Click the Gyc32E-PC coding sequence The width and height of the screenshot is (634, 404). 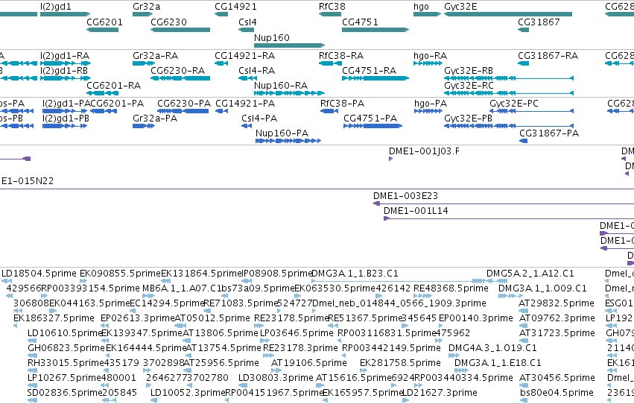532,111
